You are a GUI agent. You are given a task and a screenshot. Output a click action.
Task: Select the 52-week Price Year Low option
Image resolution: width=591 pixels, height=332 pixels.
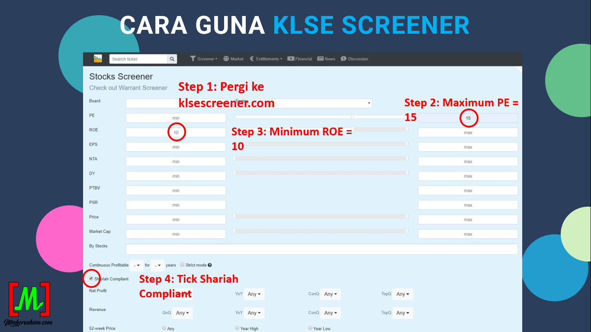point(310,328)
